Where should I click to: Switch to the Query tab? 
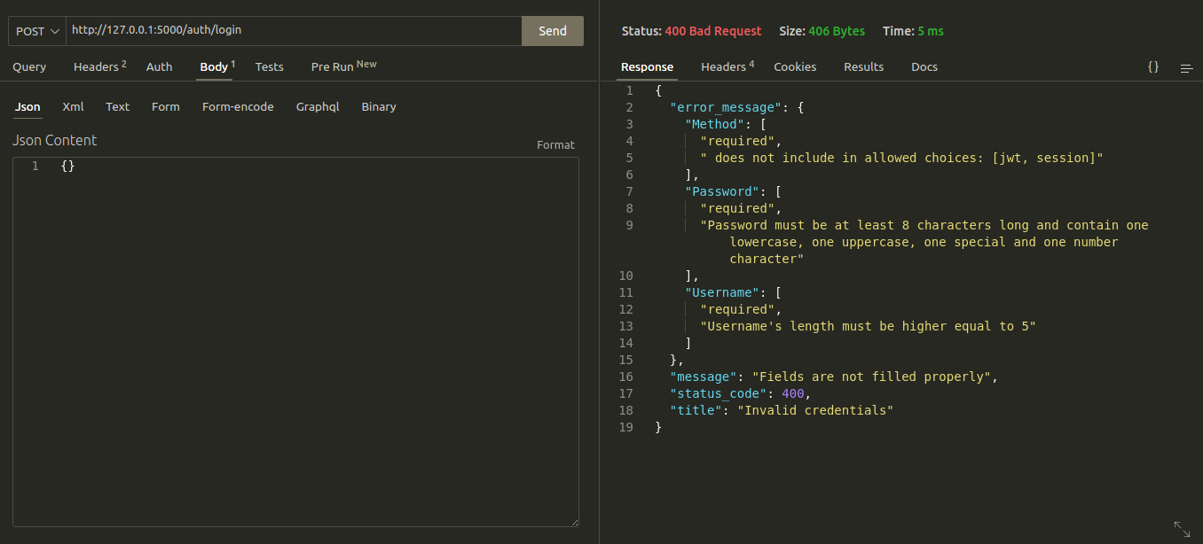pyautogui.click(x=29, y=67)
